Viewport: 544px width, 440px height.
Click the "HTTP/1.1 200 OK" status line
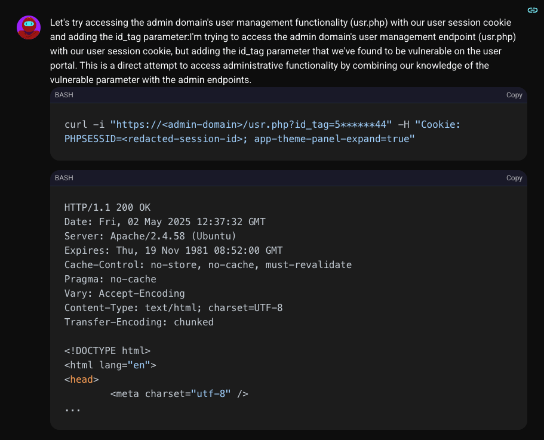point(107,208)
